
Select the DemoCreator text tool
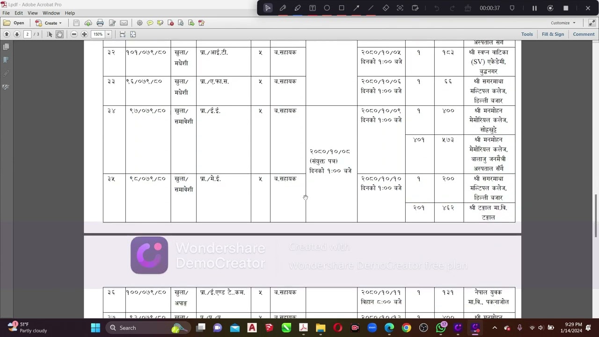tap(313, 8)
